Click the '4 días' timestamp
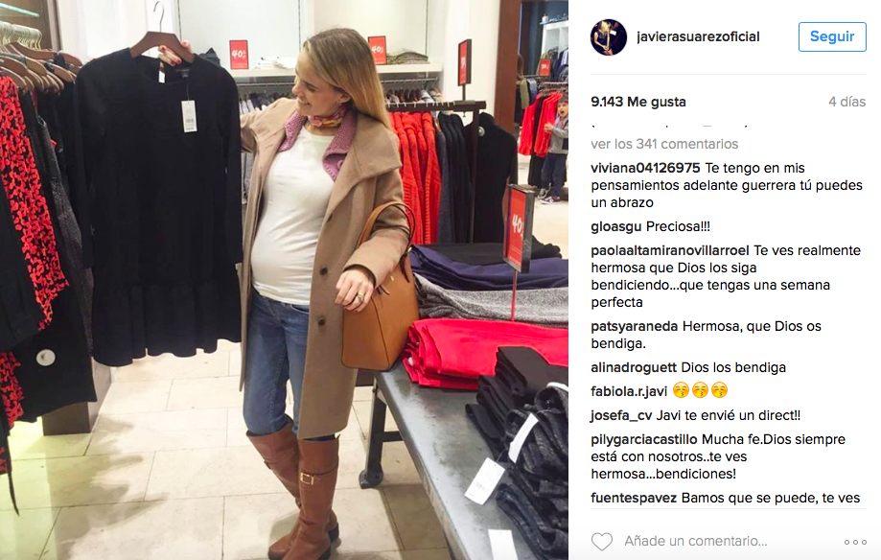Screen dimensions: 881x560 click(x=846, y=102)
